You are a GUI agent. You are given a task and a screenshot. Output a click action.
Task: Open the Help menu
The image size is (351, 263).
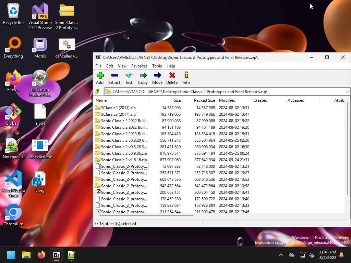tap(171, 66)
